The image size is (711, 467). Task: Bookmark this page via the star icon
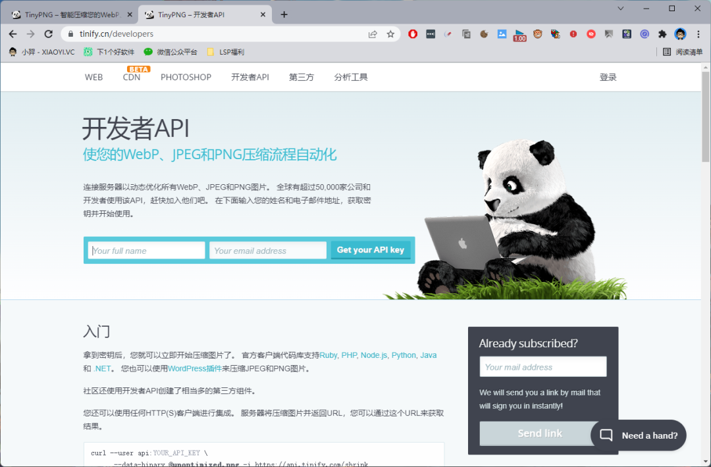(389, 34)
